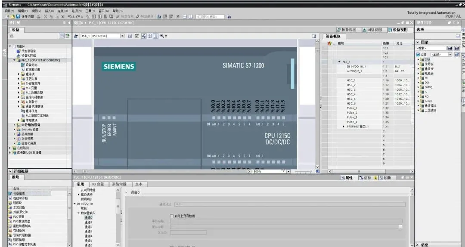Click the 硬件中断 browse button with ellipsis
Screen dimensions: 465x247
pos(400,227)
